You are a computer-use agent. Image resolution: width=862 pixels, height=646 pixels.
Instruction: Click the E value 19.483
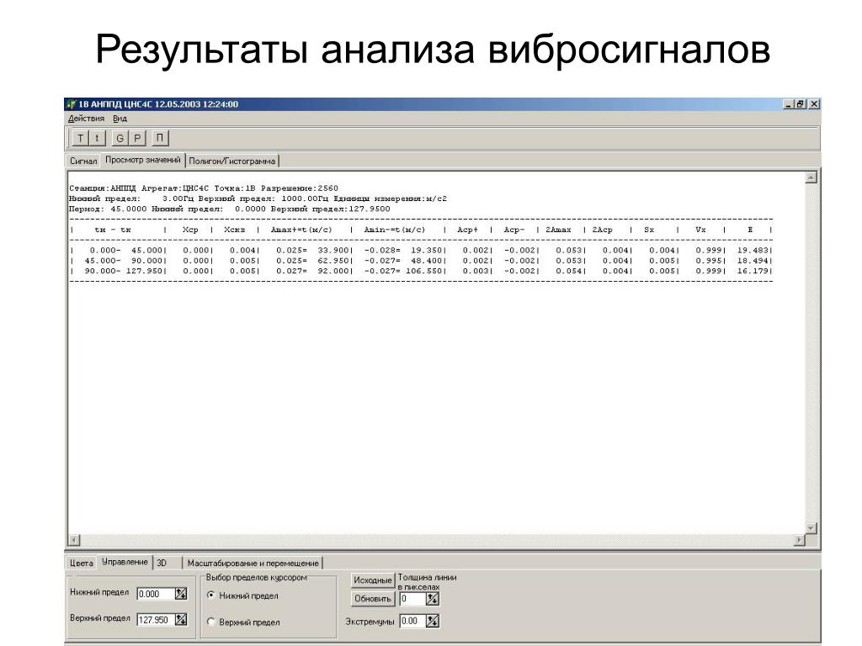752,250
